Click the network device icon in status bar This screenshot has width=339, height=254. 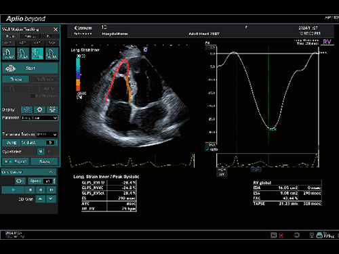point(312,235)
